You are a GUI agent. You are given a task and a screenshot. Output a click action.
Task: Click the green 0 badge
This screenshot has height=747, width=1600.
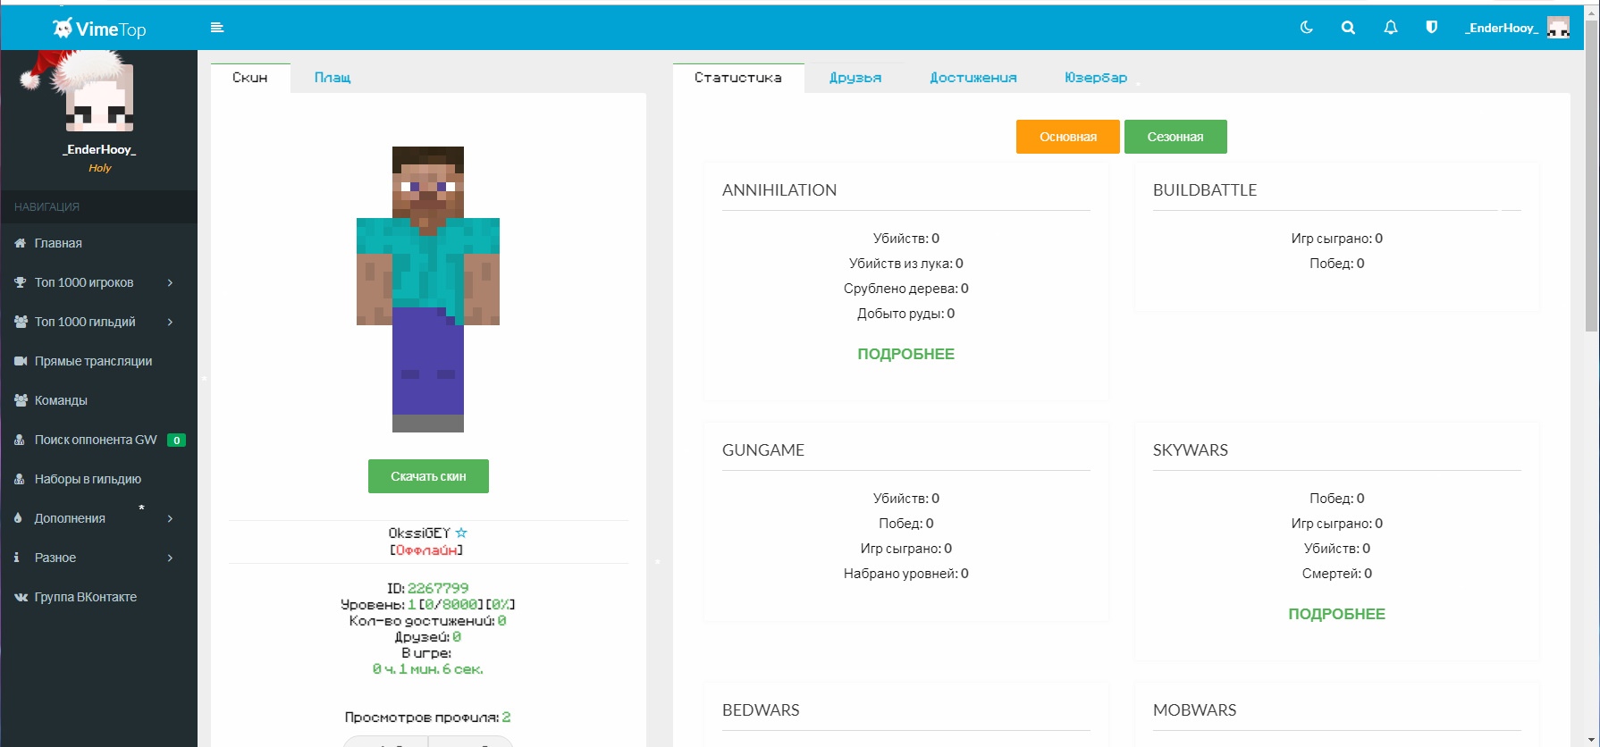177,440
